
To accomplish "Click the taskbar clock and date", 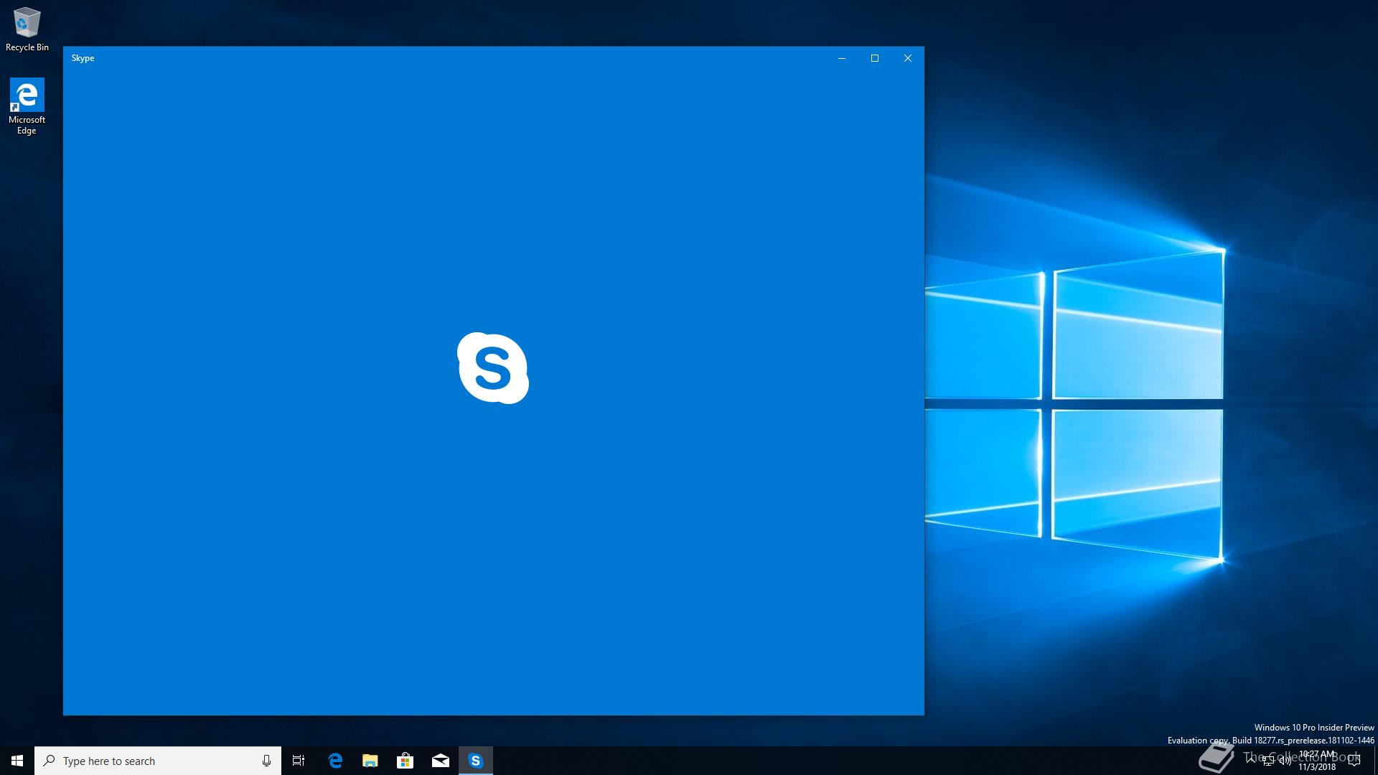I will (1317, 761).
